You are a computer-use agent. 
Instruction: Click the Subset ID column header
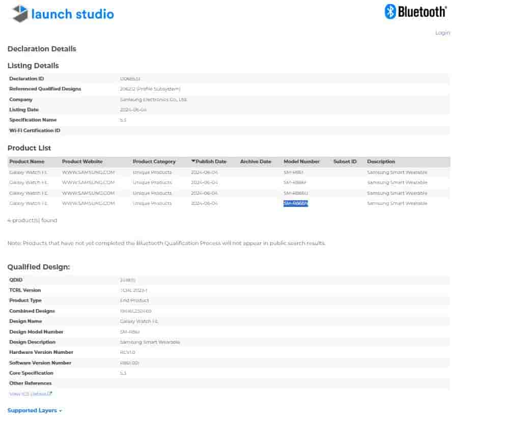coord(345,162)
